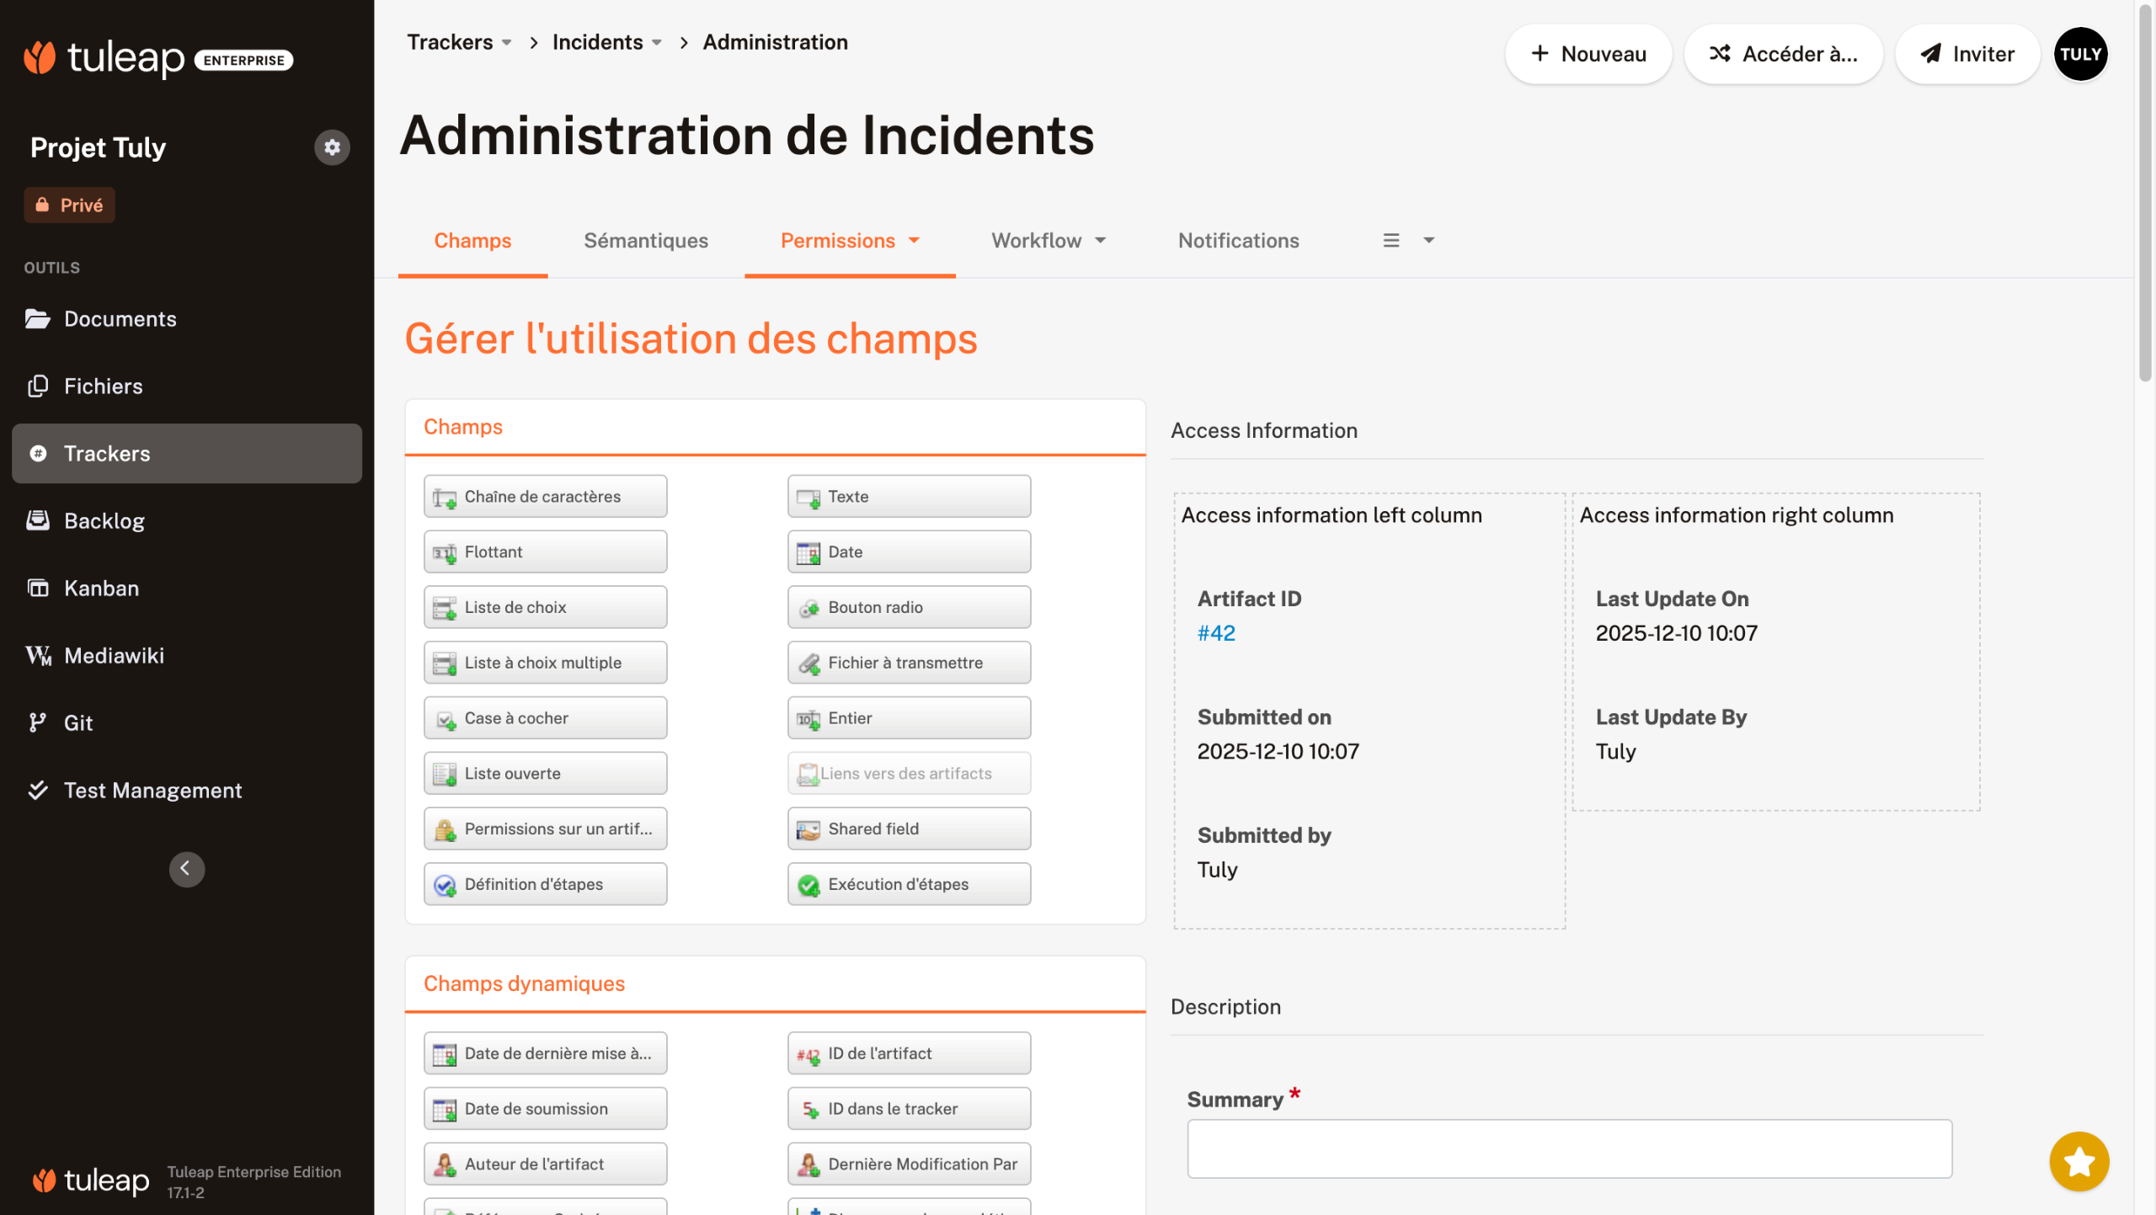Click the TULY user avatar
The width and height of the screenshot is (2156, 1215).
2080,54
